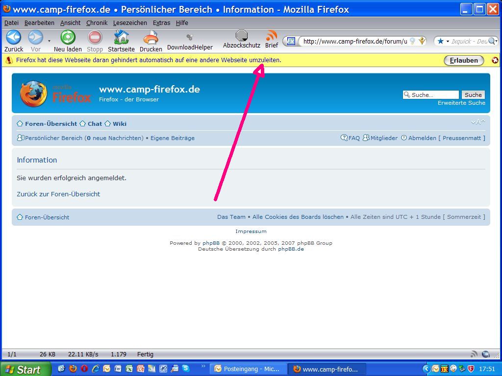
Task: Click the globe network icon in status bar
Action: (486, 354)
